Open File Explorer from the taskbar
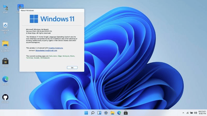Viewport: 207px width, 116px height. pos(113,113)
